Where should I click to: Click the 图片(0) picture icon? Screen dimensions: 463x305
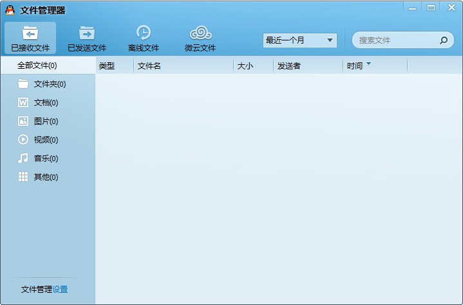coord(23,121)
